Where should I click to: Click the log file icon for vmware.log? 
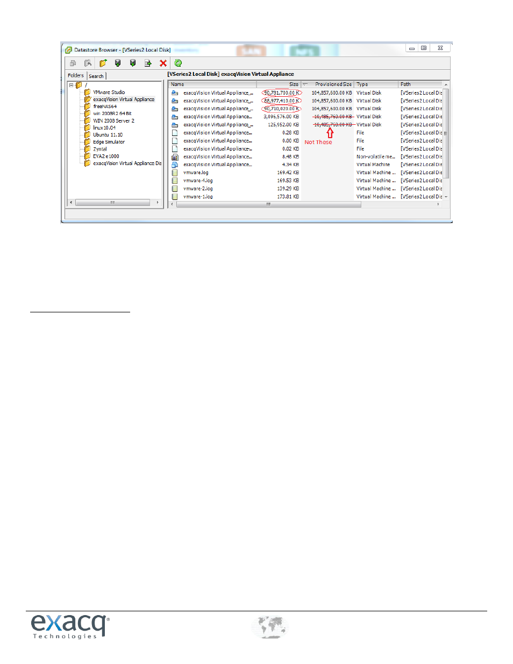(175, 173)
